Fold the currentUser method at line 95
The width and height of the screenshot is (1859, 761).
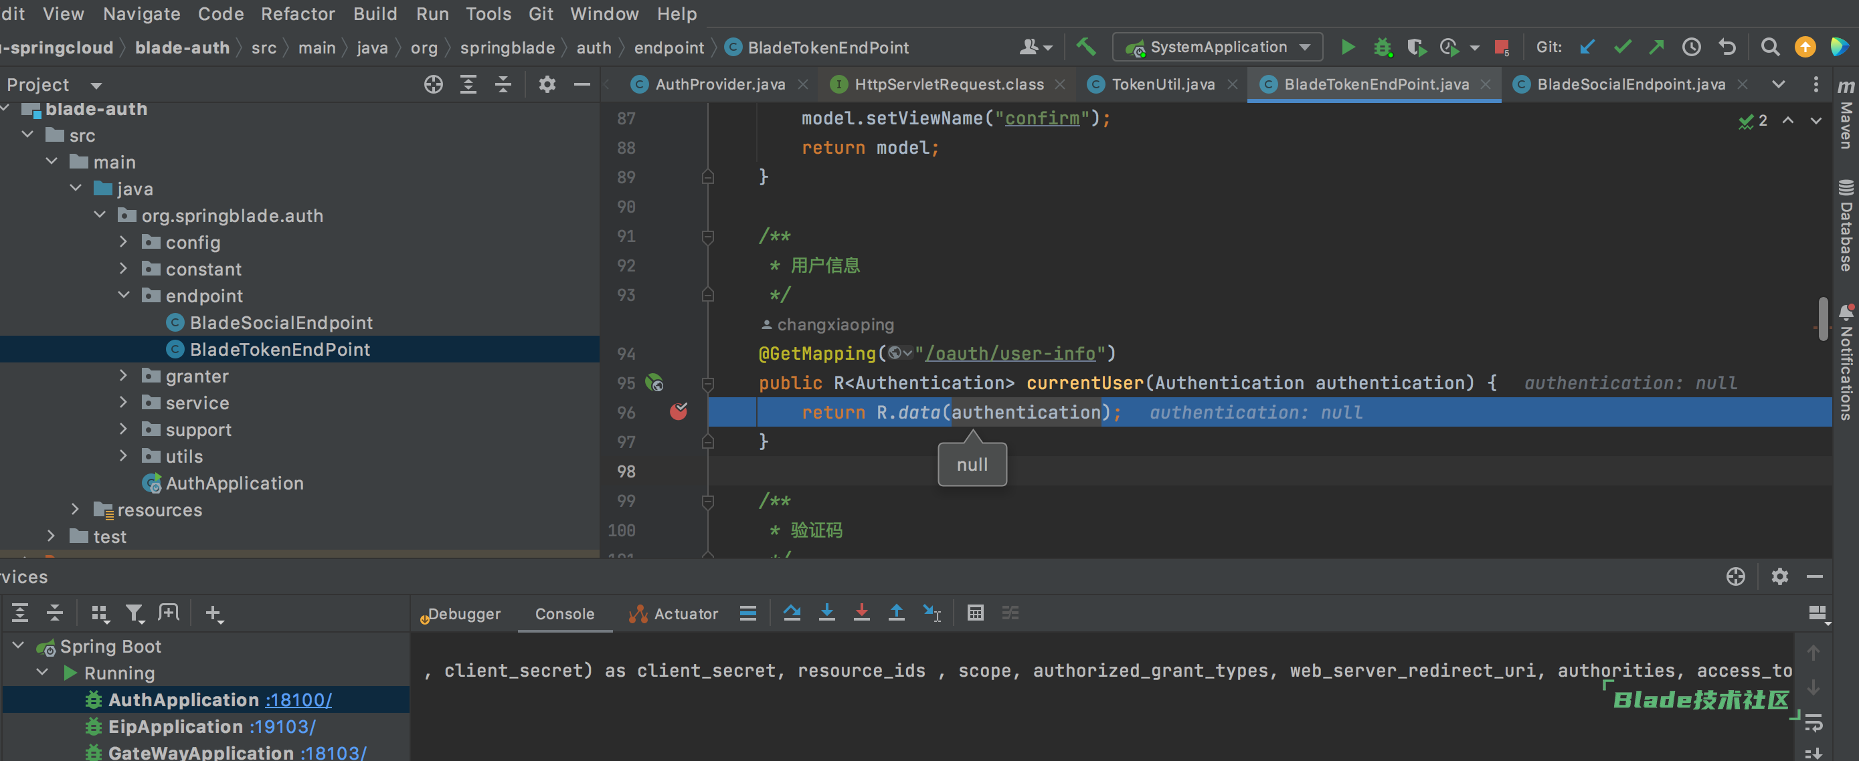click(x=707, y=383)
